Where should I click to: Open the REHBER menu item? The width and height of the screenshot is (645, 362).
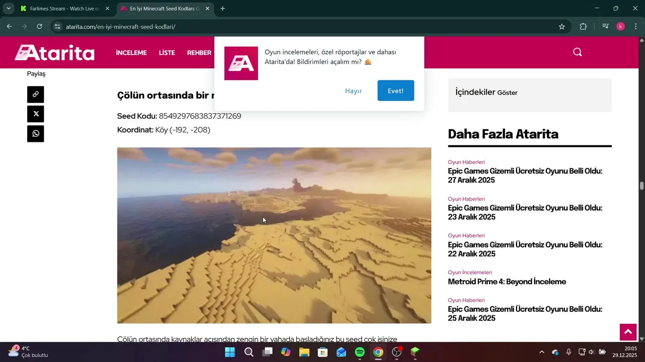(199, 52)
